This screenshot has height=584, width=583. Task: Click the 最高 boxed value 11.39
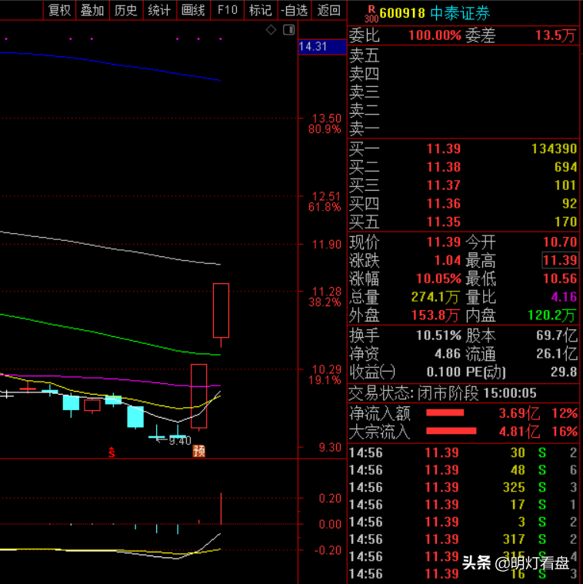point(560,260)
